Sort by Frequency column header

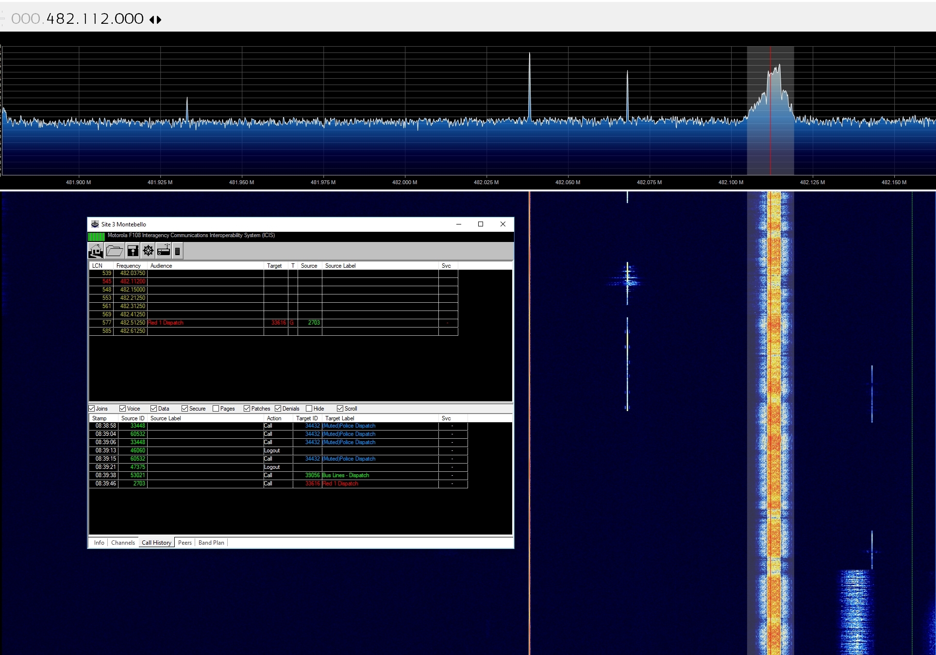pyautogui.click(x=129, y=266)
